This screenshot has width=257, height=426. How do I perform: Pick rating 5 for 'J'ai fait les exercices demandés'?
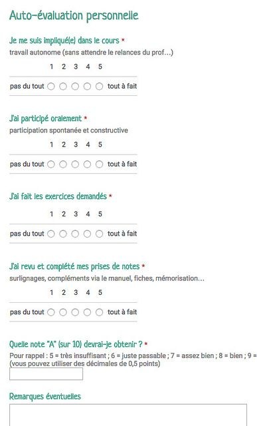pos(99,234)
